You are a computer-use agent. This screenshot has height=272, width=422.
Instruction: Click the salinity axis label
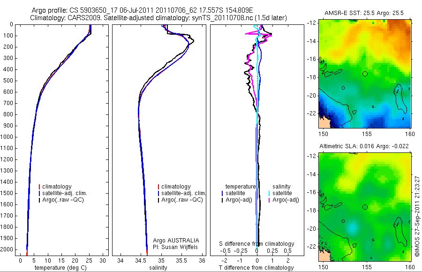(158, 268)
